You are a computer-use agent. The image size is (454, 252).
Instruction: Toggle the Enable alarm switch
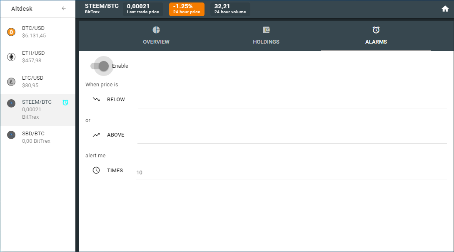(x=100, y=66)
